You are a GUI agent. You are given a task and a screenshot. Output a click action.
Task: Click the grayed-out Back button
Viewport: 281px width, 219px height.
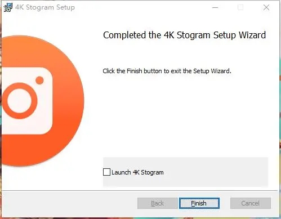pos(157,203)
